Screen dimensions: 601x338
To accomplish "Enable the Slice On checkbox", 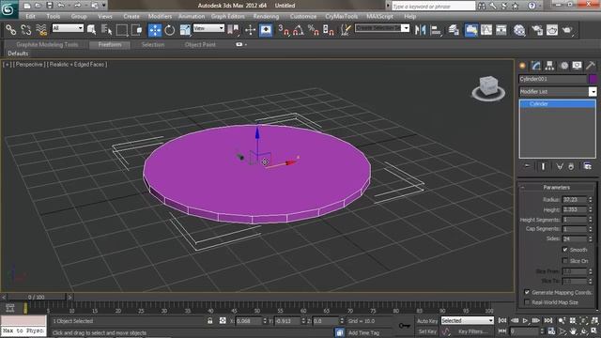I will tap(565, 261).
